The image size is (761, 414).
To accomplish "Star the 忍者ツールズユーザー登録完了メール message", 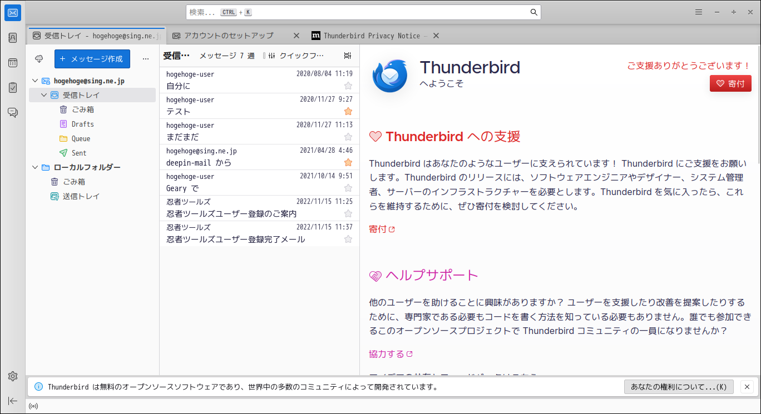I will [348, 239].
